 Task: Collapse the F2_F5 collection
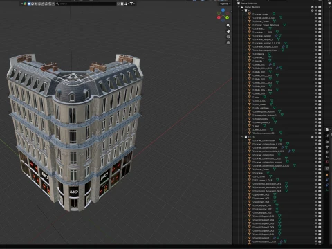pos(243,137)
